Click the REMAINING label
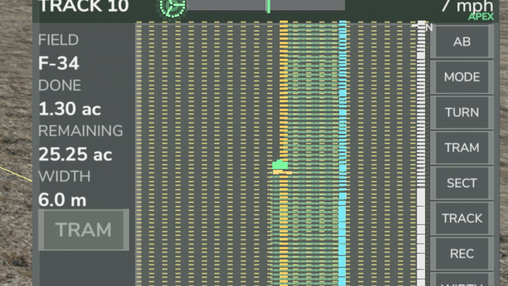This screenshot has width=508, height=286. [x=81, y=131]
